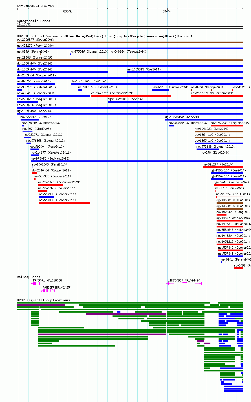Viewport: 251px width, 402px height.
Task: Click the nsv975440 (Sudmant2013) label
Action: coord(41,123)
